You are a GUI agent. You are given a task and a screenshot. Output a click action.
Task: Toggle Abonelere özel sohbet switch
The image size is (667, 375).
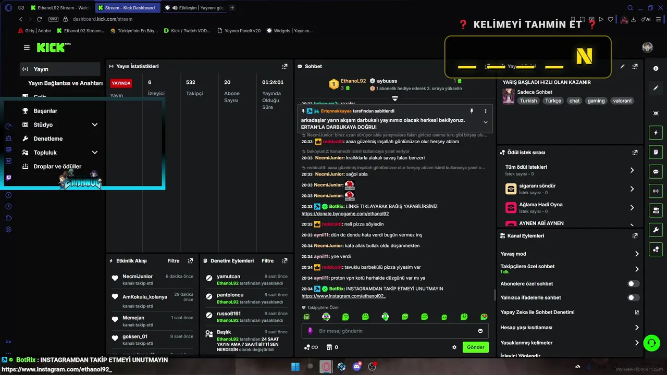point(634,284)
